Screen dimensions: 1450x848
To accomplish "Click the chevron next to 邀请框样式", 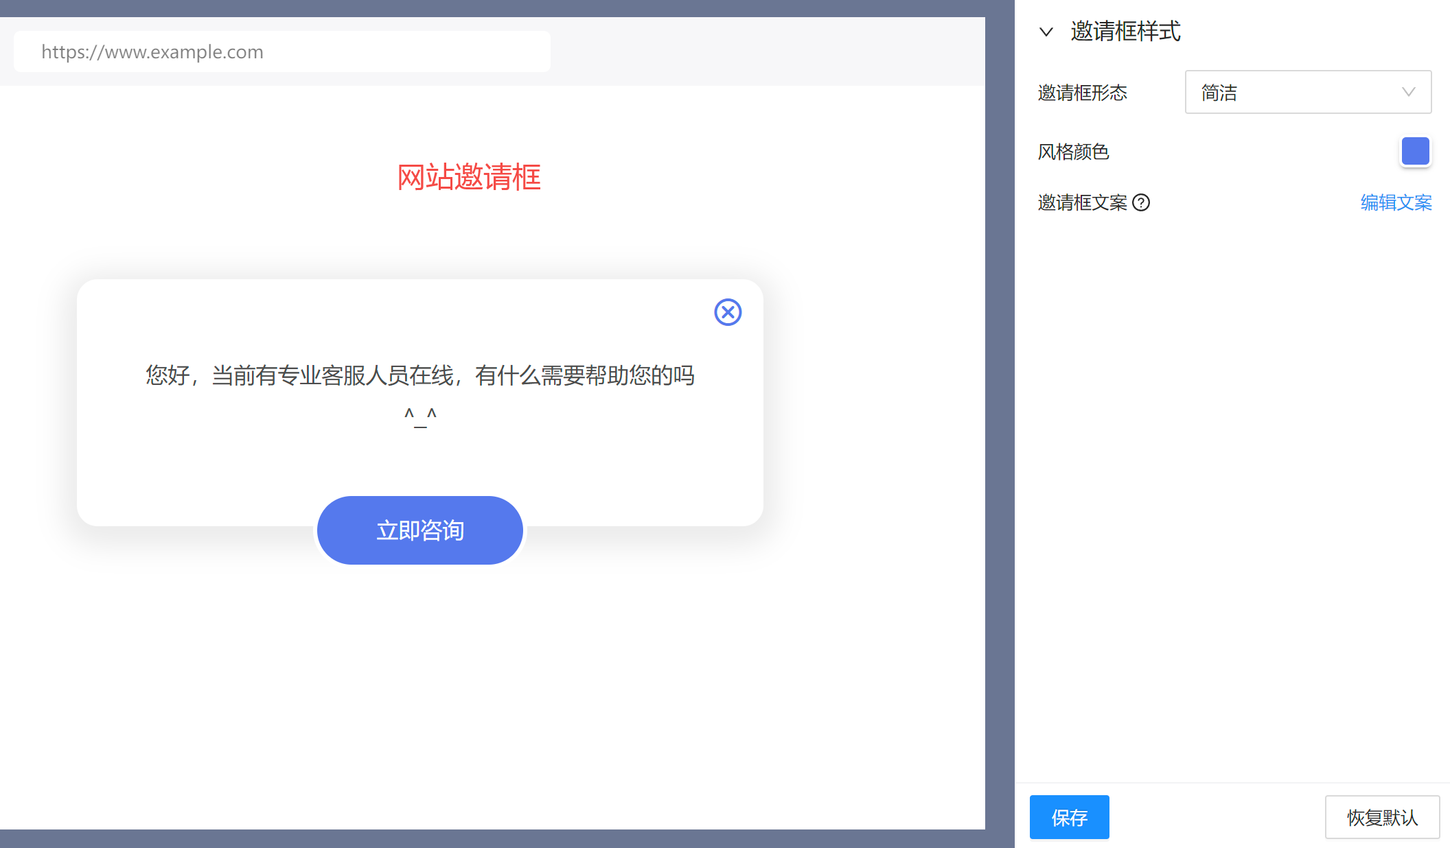I will (x=1046, y=32).
